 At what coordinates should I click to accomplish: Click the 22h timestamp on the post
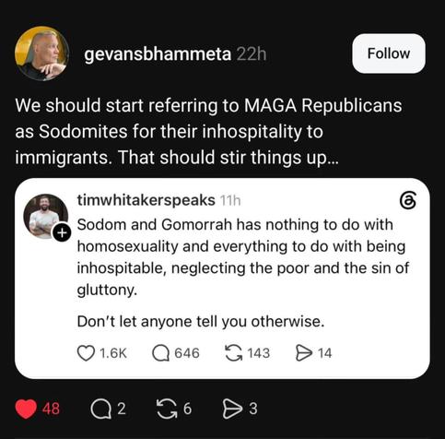coord(252,54)
